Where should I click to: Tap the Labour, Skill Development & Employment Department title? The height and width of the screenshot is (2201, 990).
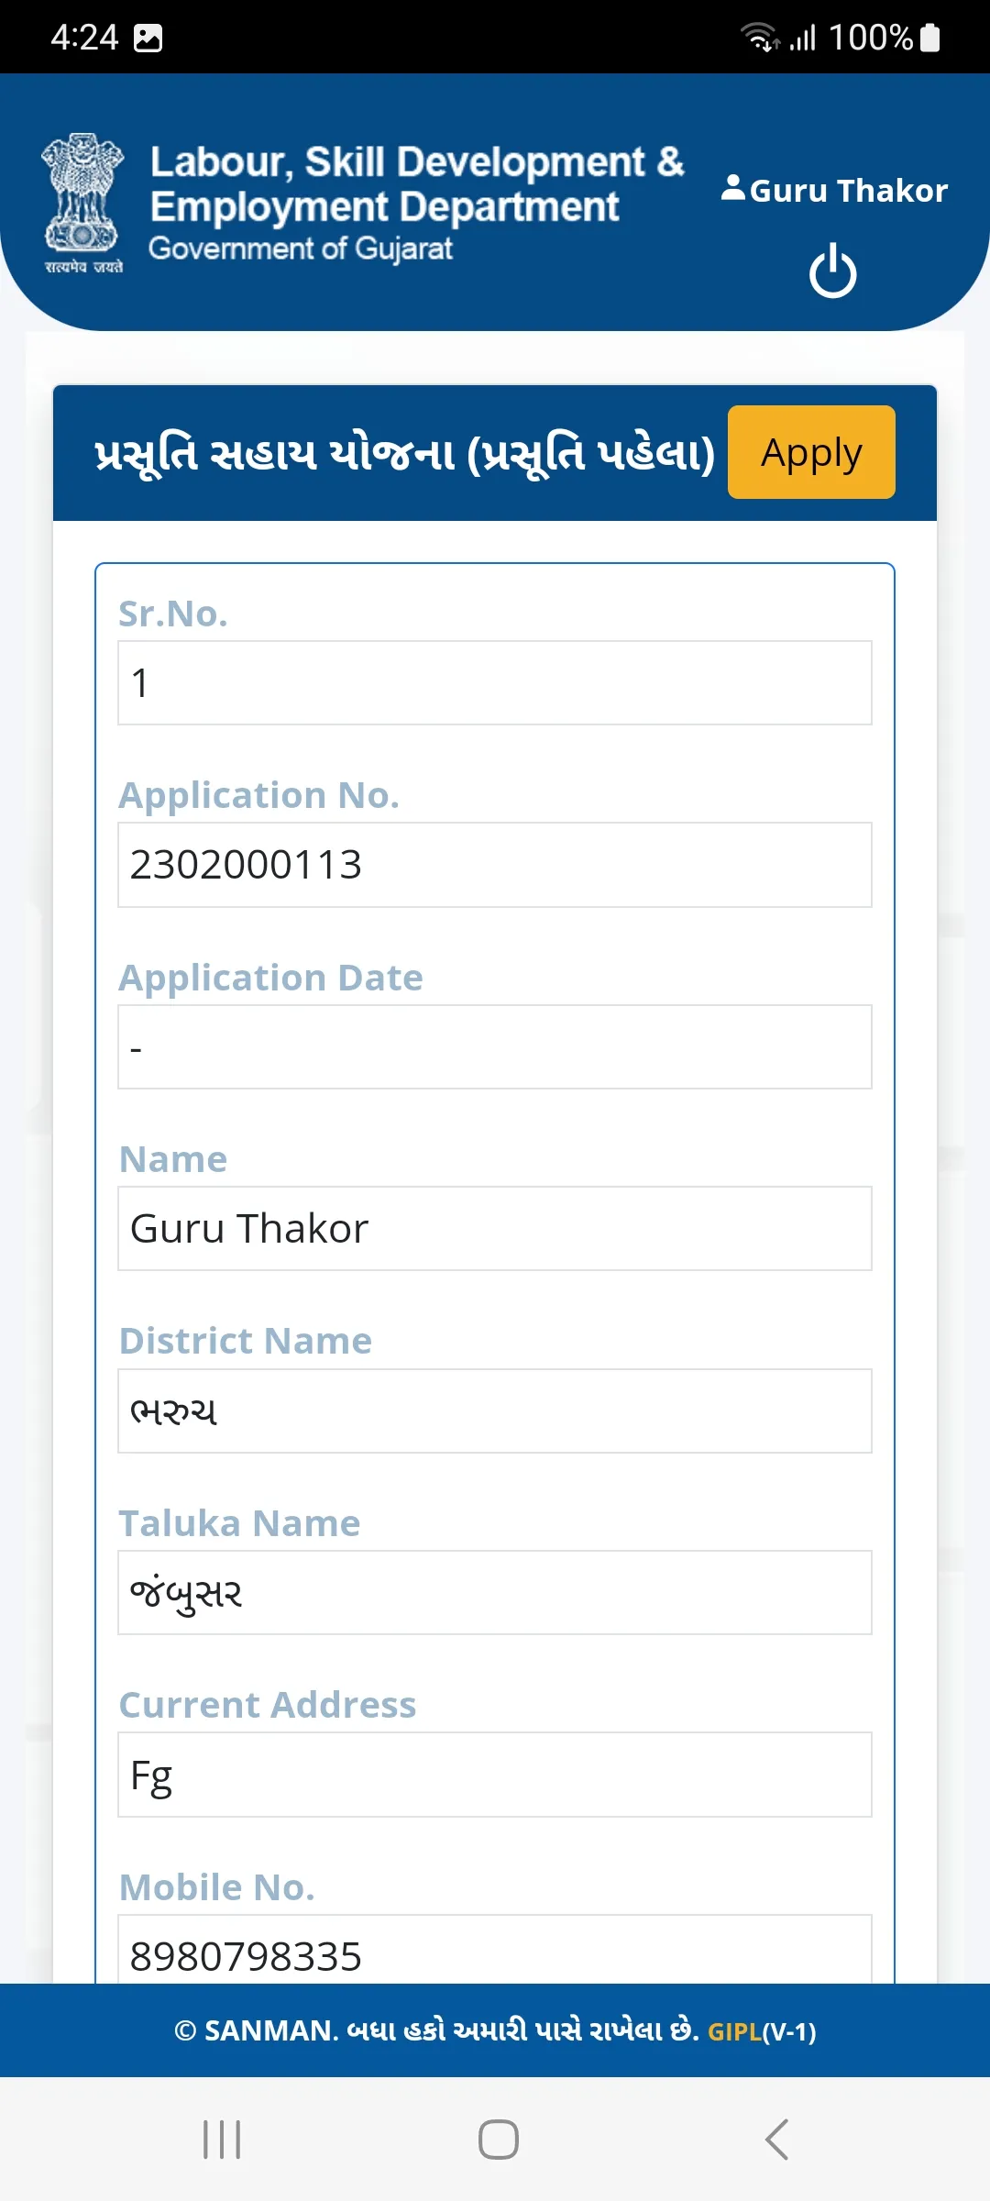[417, 183]
